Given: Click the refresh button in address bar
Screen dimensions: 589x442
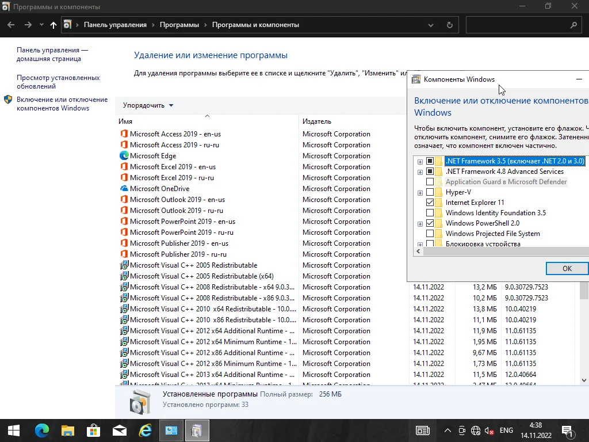Looking at the screenshot, I should point(449,25).
